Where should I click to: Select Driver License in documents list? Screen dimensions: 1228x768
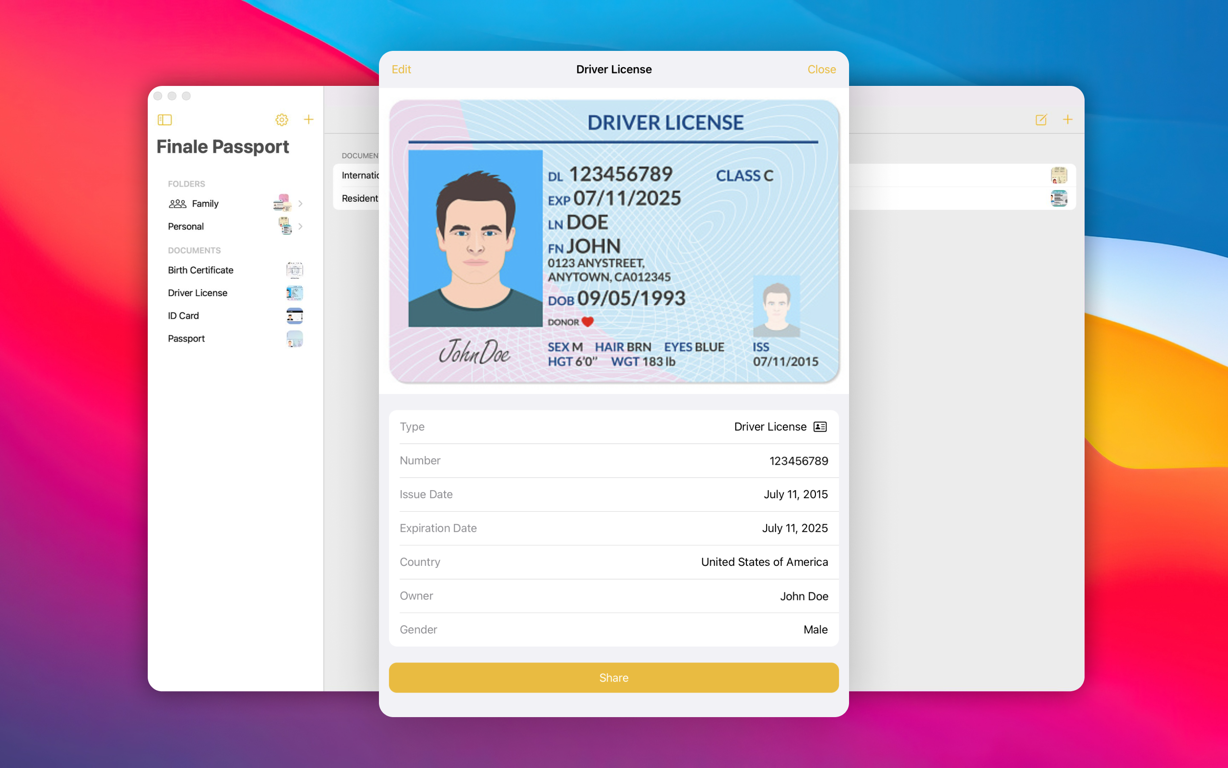(198, 293)
